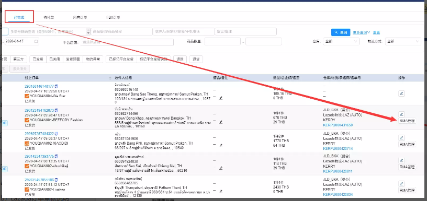The height and width of the screenshot is (201, 427).
Task: Toggle the 已发货 status filter
Action: tap(38, 59)
